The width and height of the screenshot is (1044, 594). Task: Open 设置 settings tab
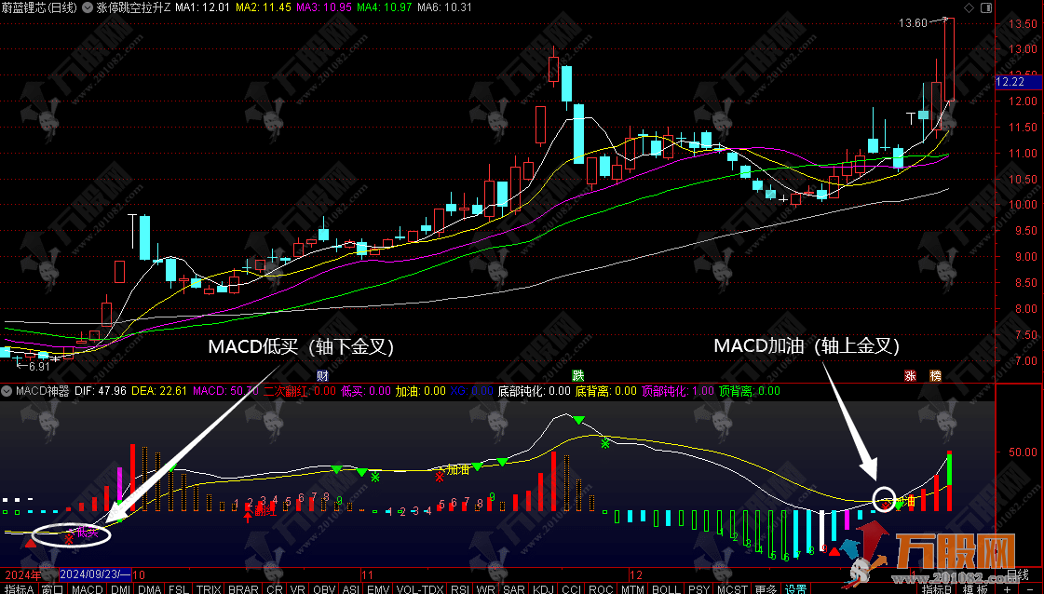pos(795,588)
